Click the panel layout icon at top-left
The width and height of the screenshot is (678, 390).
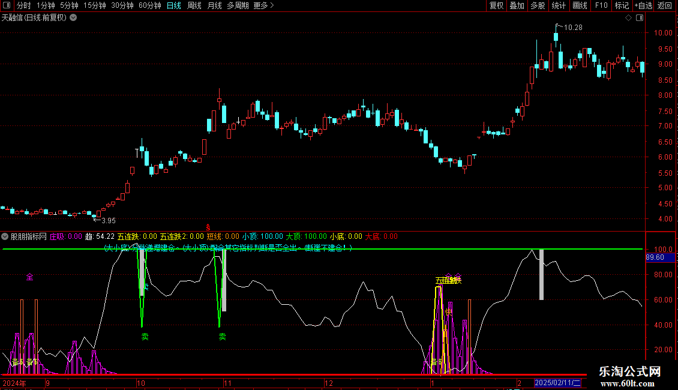tap(7, 5)
